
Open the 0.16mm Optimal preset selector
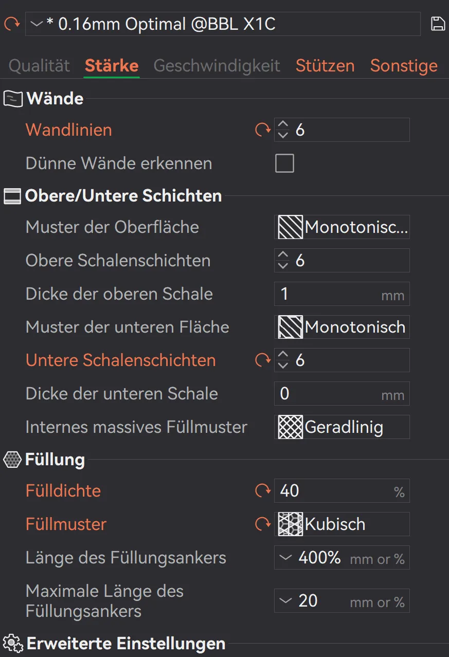coord(223,24)
